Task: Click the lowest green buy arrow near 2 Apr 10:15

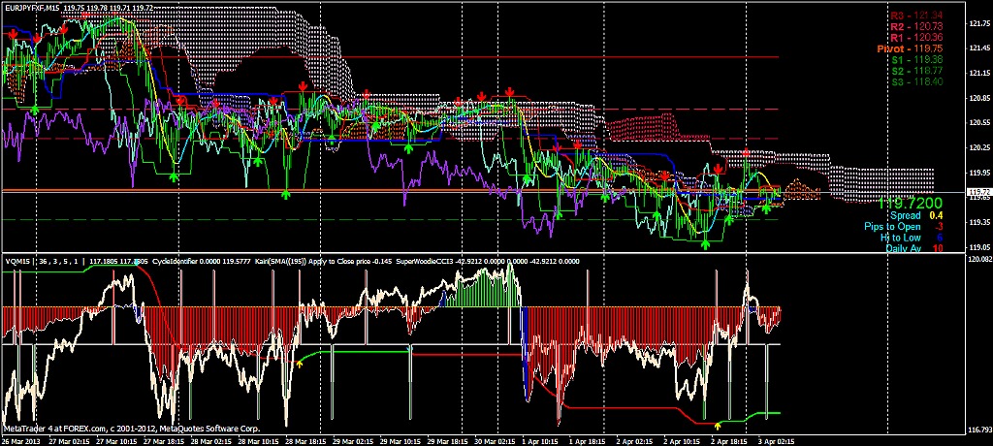Action: coord(705,244)
